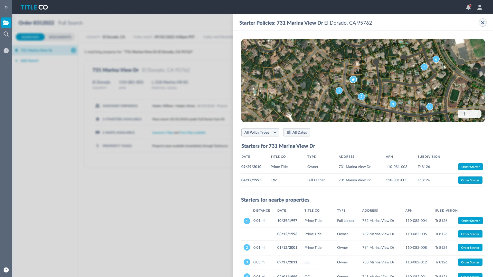The width and height of the screenshot is (493, 277).
Task: Order Starter for 10/29/1997 Full Lender
Action: 470,221
